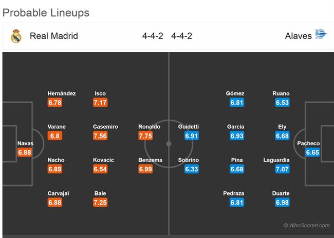Click the WhoScored.com watermark
334x238 pixels.
pos(307,225)
